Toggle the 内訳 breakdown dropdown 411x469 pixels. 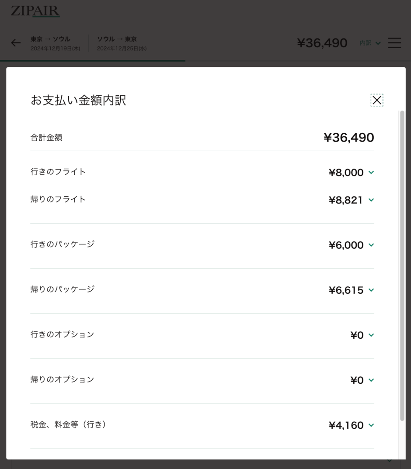[370, 43]
